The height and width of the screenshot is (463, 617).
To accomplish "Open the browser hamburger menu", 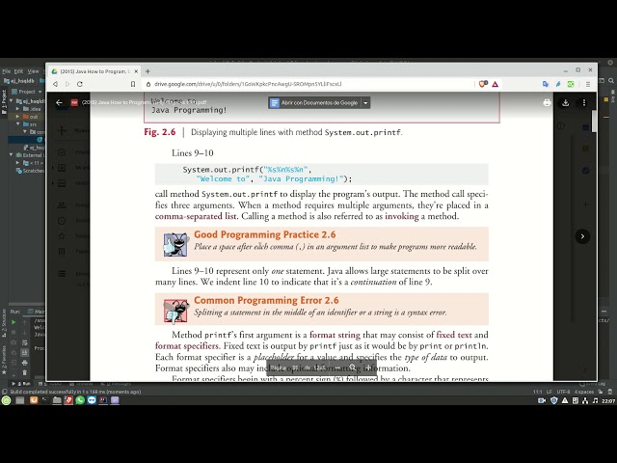I will click(x=588, y=84).
